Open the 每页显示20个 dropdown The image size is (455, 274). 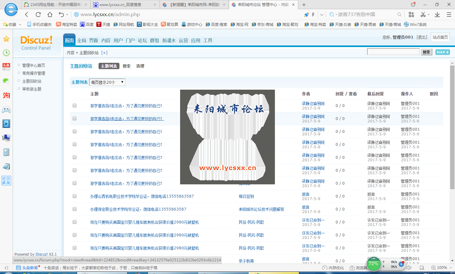click(x=107, y=82)
